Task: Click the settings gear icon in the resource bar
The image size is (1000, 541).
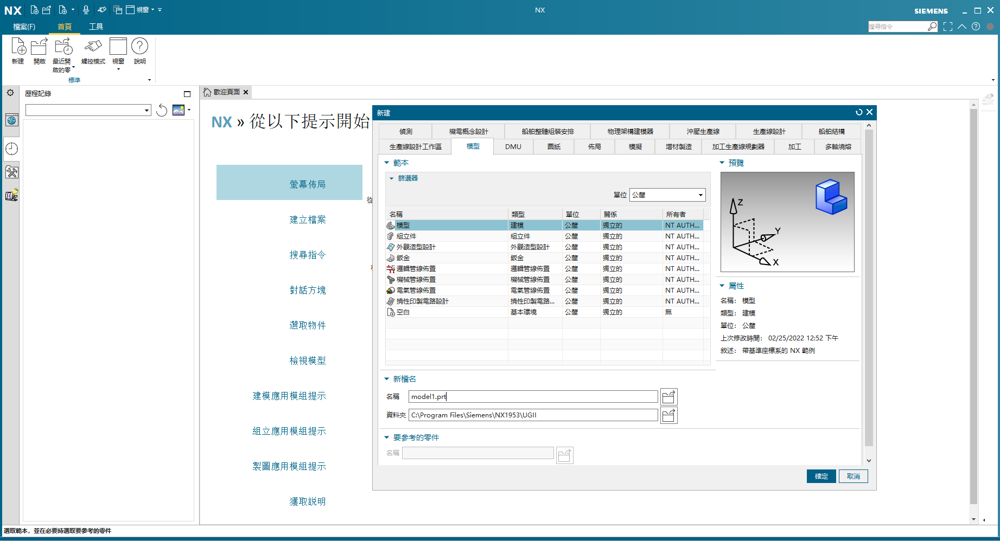Action: pos(10,93)
